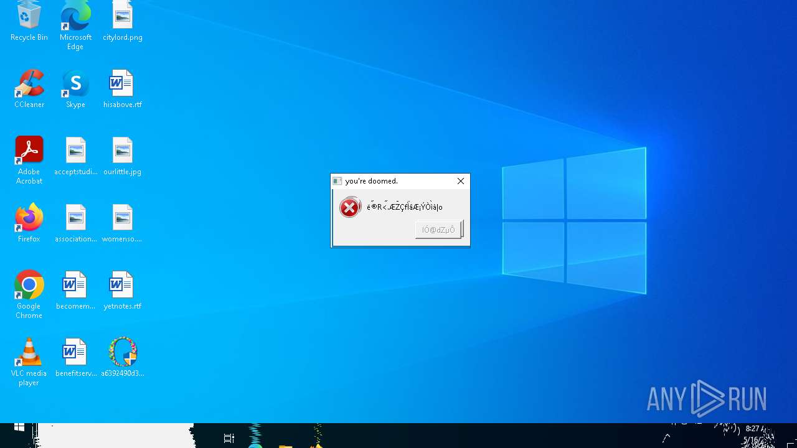Open the Windows Start menu
Image resolution: width=797 pixels, height=448 pixels.
(19, 427)
